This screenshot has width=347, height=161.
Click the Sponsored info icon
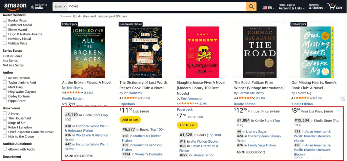click(74, 16)
